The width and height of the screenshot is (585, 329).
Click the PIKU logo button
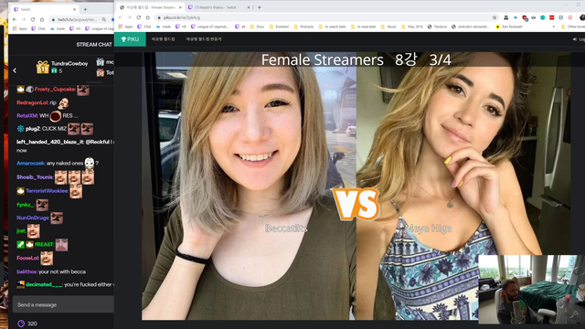pos(130,39)
